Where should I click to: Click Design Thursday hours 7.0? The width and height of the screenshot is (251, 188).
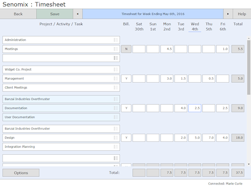pos(209,138)
